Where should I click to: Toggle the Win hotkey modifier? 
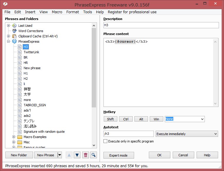point(157,119)
